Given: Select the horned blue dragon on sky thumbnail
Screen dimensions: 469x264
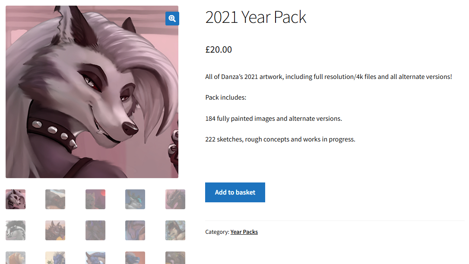Looking at the screenshot, I should tap(95, 258).
